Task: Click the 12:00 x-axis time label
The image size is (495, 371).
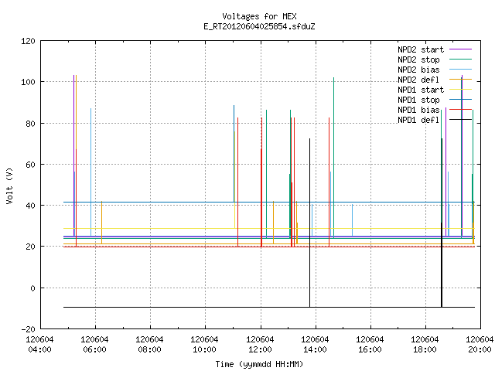Action: point(260,349)
